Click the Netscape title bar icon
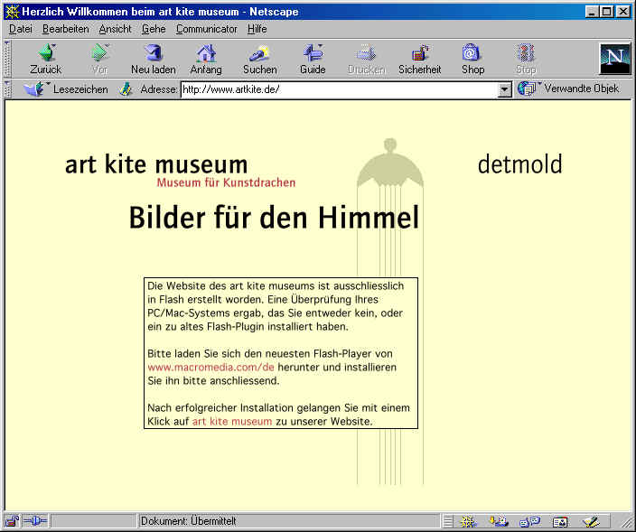 click(12, 12)
